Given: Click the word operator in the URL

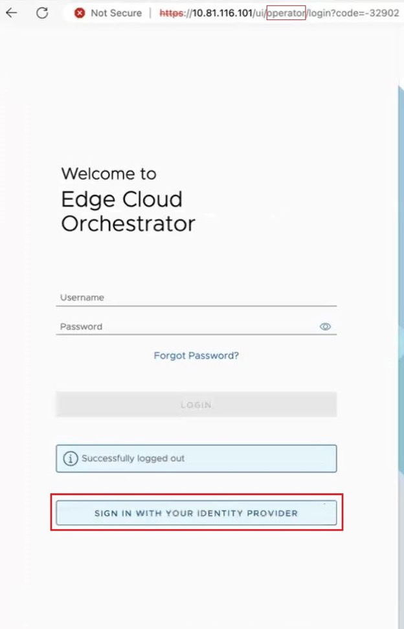Looking at the screenshot, I should click(286, 13).
